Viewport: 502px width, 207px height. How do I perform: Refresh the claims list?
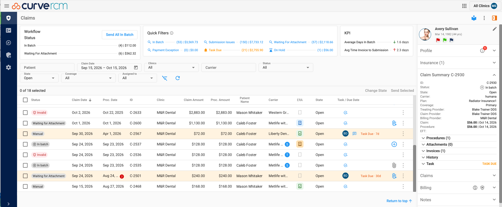tap(178, 78)
